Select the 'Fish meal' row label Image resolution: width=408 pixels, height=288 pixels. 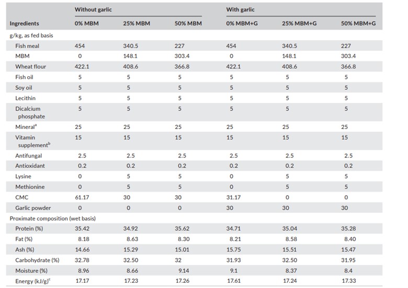coord(28,46)
